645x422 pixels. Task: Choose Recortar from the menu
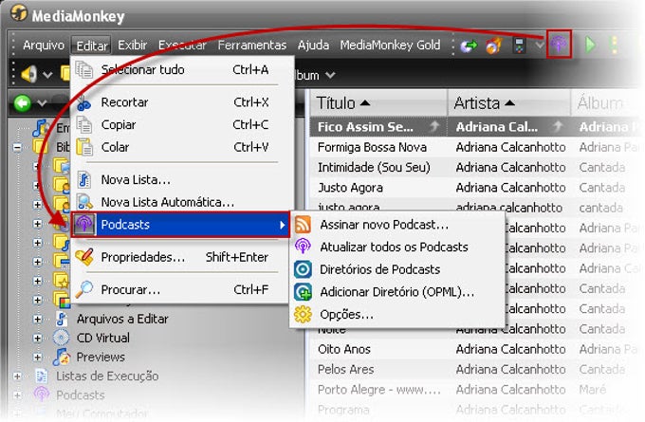[180, 102]
